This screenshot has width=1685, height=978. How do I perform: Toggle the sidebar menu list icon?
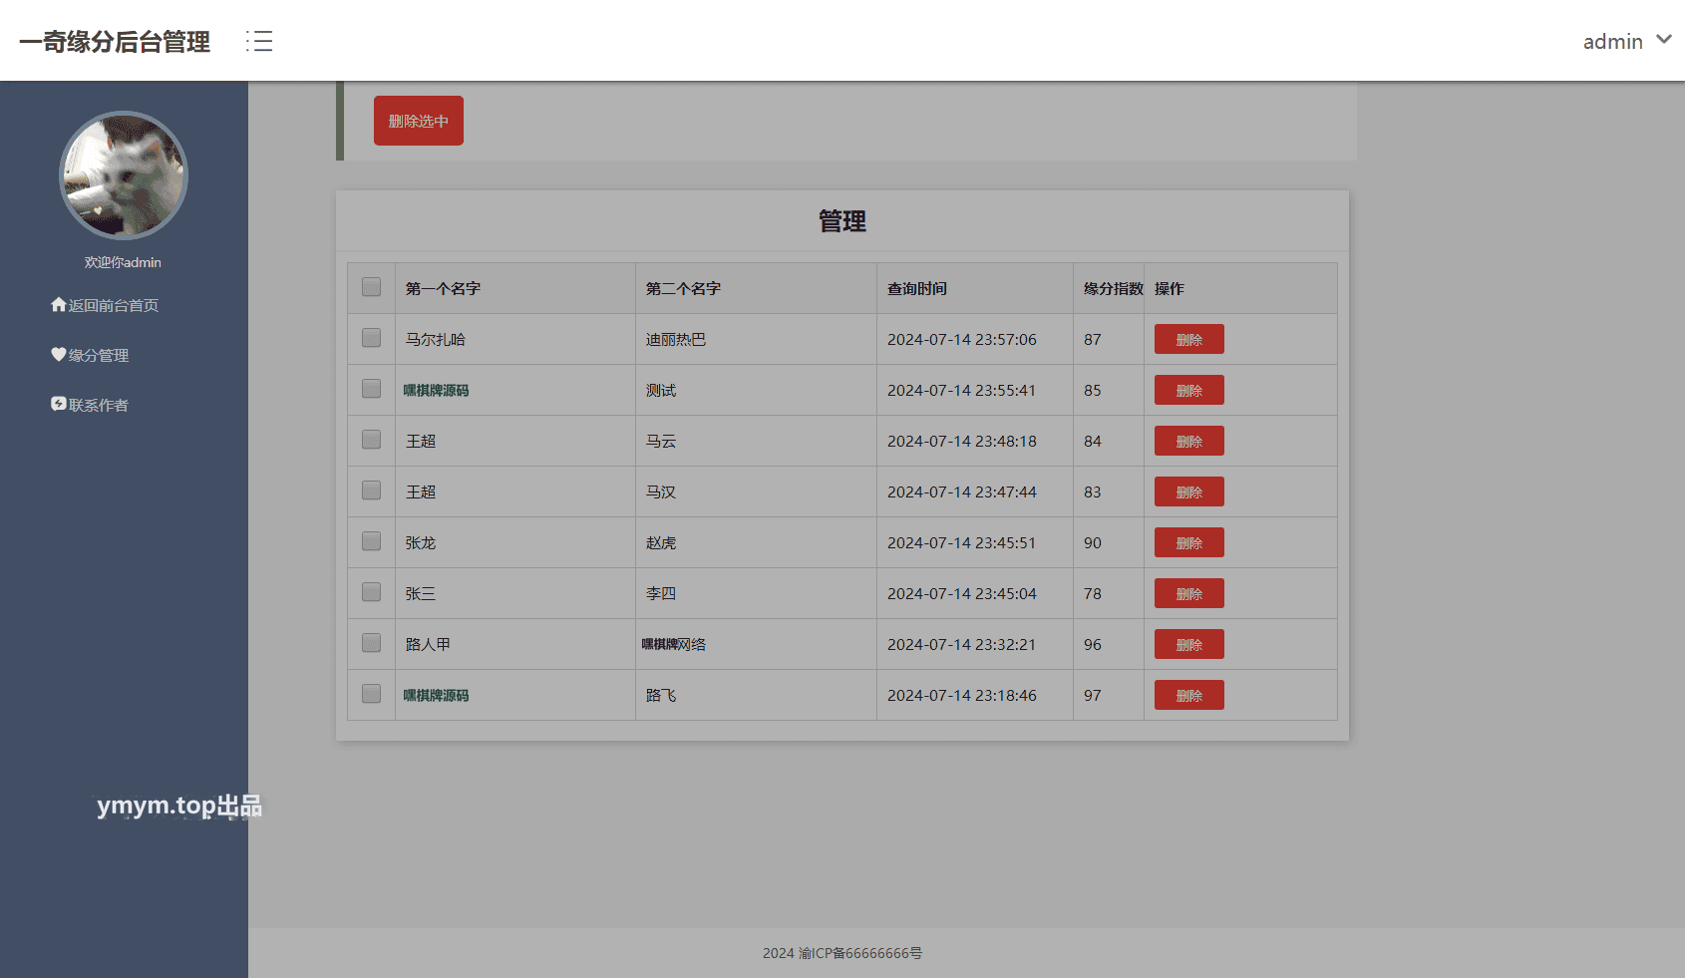click(x=259, y=41)
